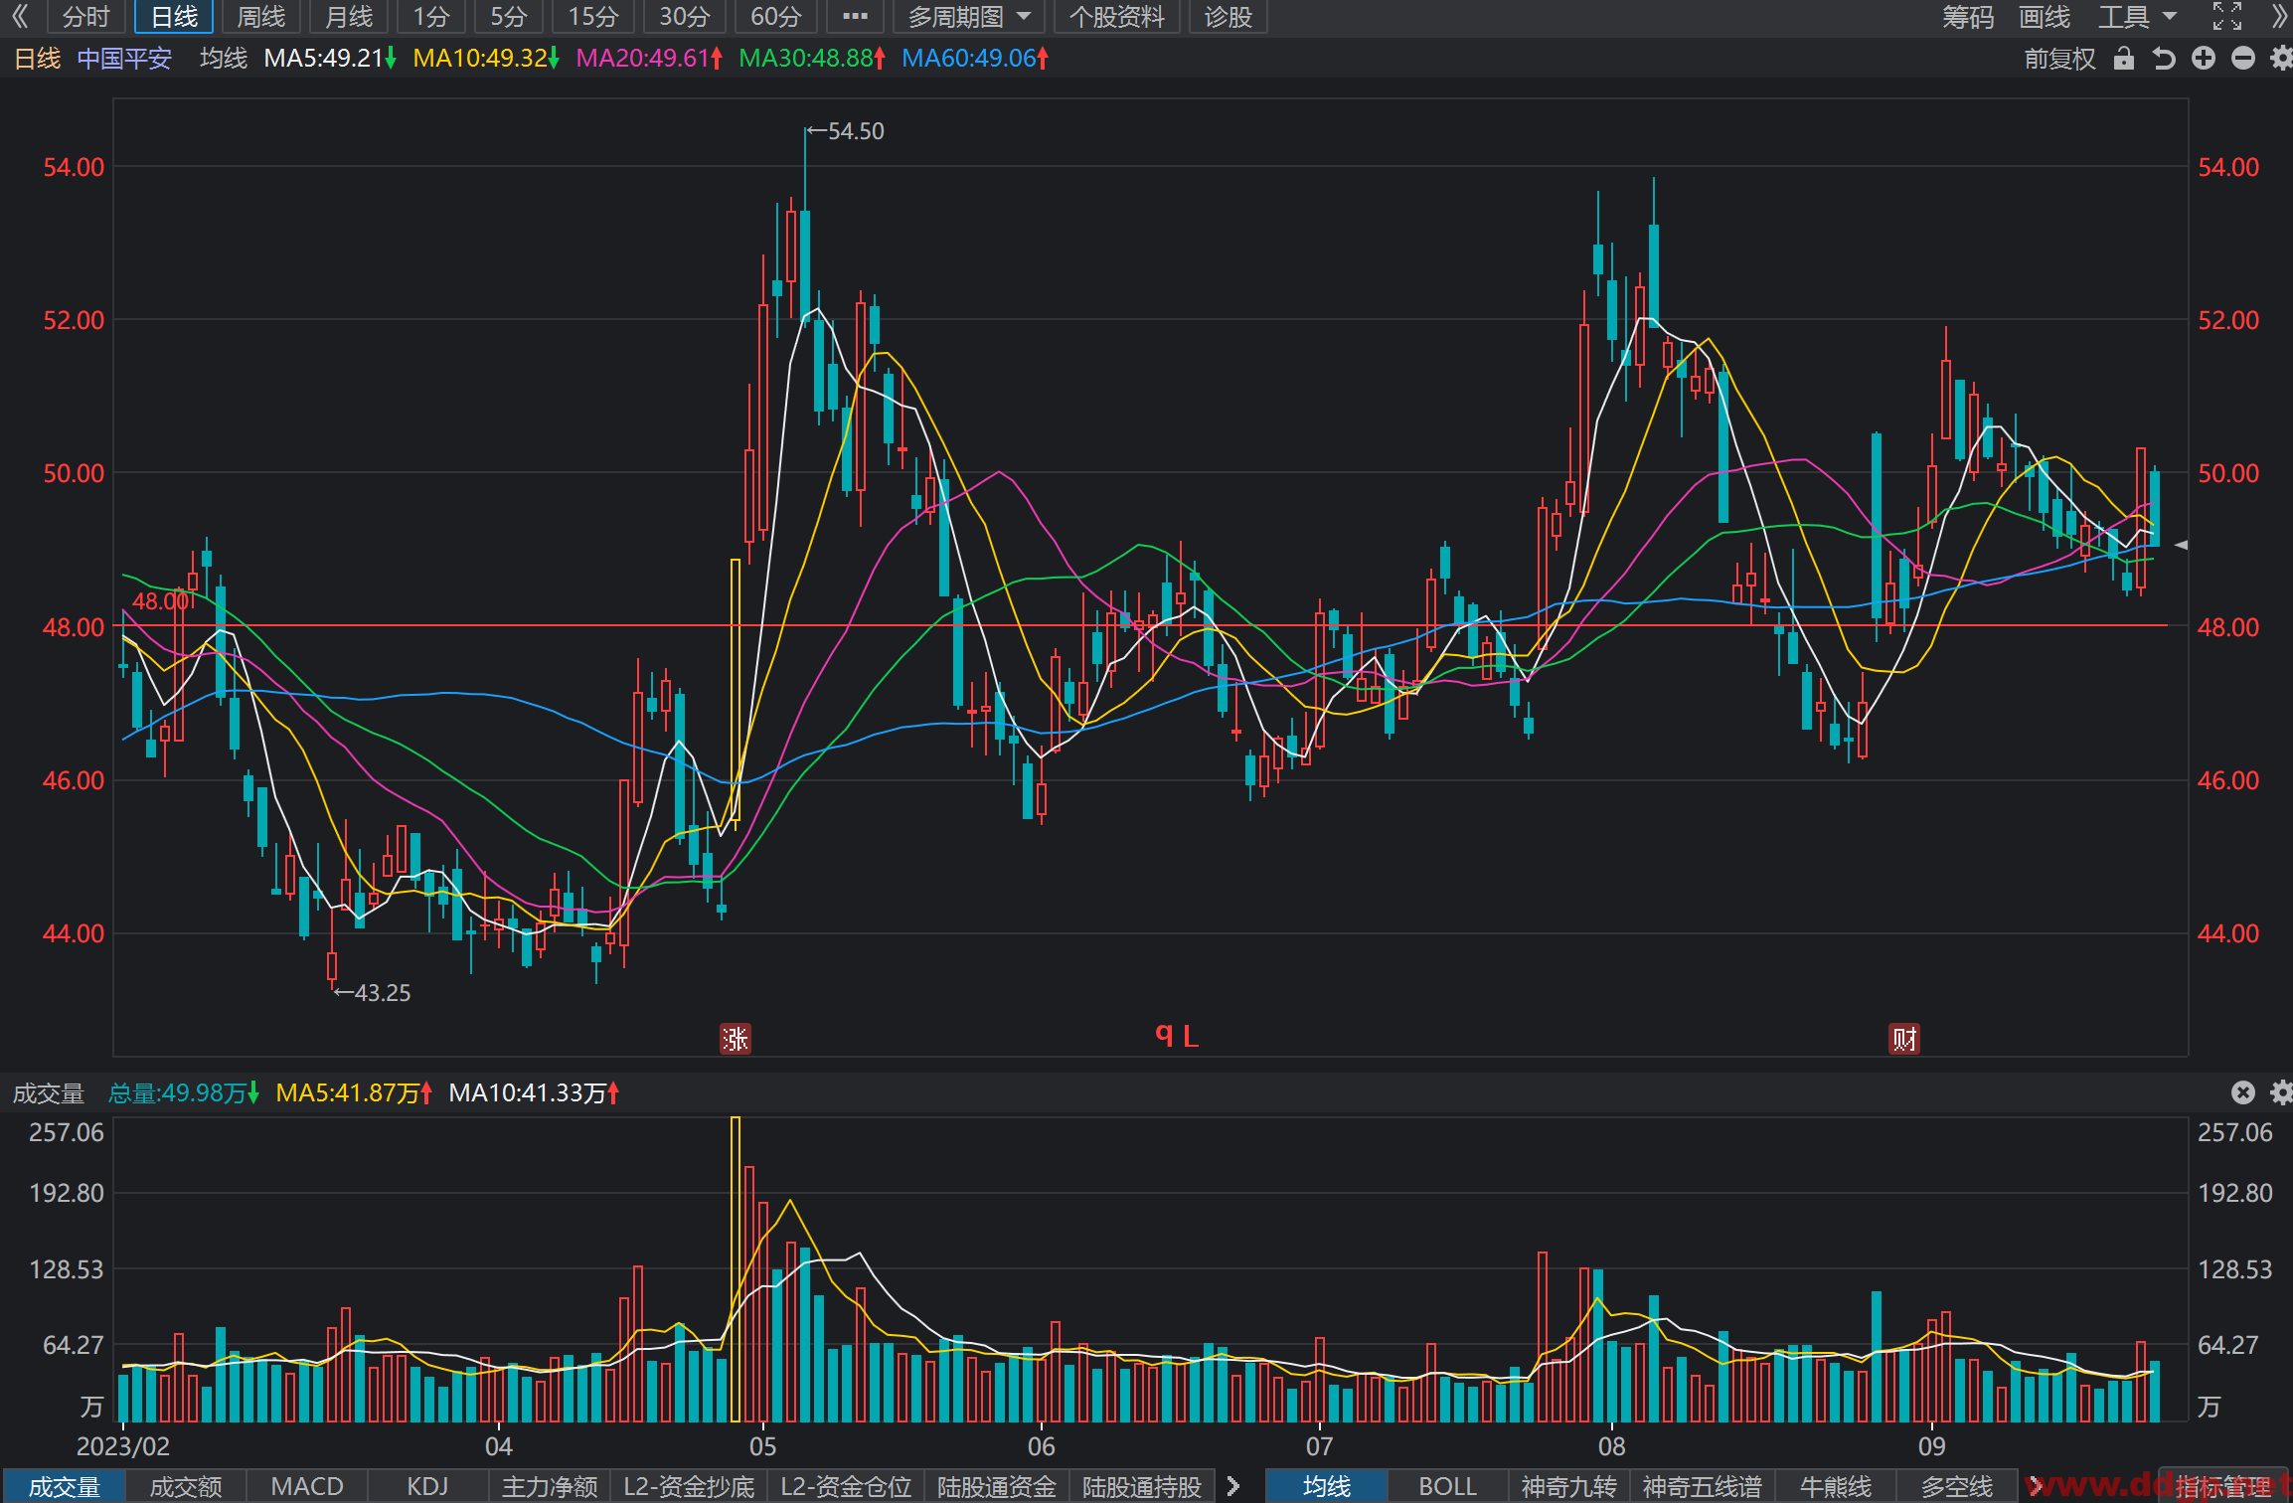Viewport: 2293px width, 1503px height.
Task: Enable the BOLL overlay indicator
Action: coord(1447,1486)
